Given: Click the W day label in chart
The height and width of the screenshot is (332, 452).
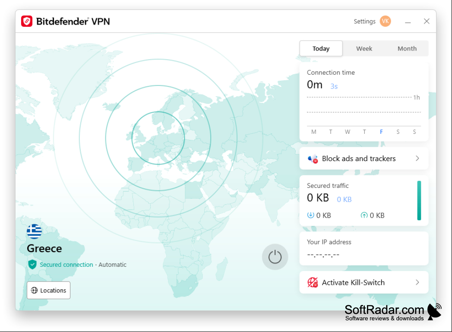Looking at the screenshot, I should coord(348,132).
